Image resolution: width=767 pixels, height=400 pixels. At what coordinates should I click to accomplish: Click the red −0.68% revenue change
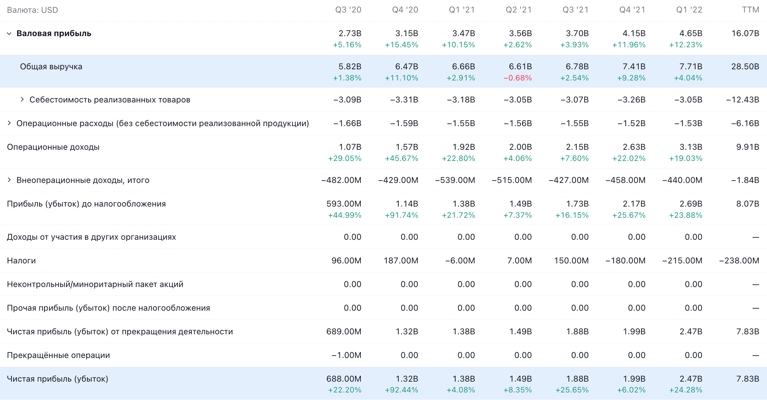click(518, 78)
